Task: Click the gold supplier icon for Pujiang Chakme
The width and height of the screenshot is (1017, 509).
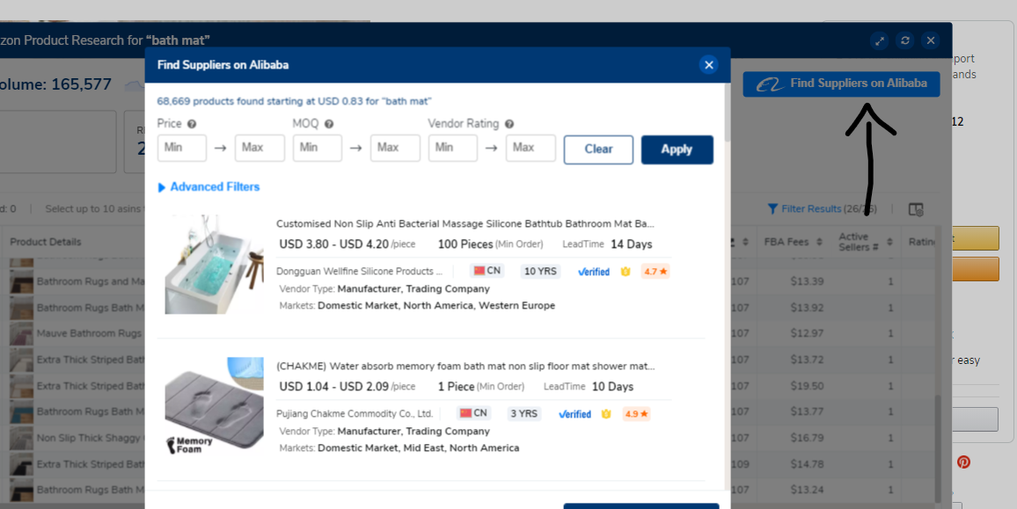Action: 606,414
